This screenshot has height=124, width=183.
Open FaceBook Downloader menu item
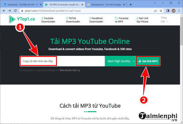[96, 20]
